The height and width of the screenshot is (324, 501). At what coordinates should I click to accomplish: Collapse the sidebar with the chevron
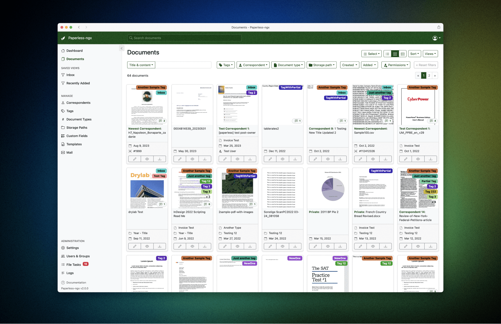click(121, 48)
